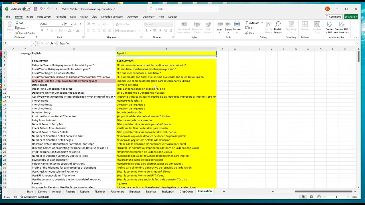365x205 pixels.
Task: Open Sort & Filter menu
Action: coord(268,28)
